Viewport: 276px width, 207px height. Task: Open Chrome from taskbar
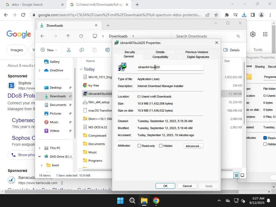pyautogui.click(x=156, y=201)
